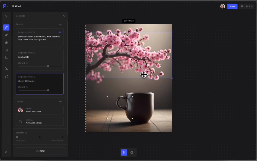
Task: Click the sparkle enhance prompt icon
Action: 60,32
